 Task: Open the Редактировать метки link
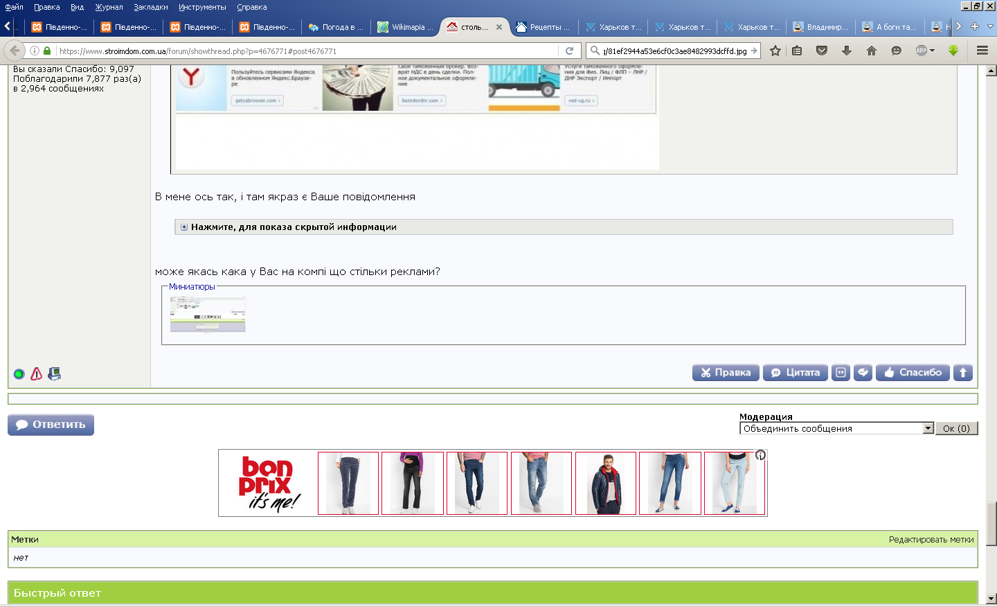click(x=931, y=539)
